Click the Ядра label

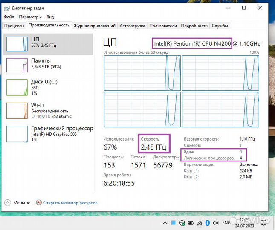(189, 152)
